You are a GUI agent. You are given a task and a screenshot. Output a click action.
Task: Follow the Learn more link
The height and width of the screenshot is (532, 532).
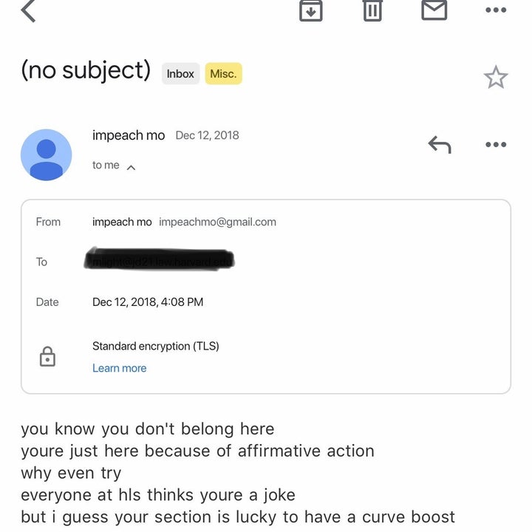pyautogui.click(x=119, y=368)
